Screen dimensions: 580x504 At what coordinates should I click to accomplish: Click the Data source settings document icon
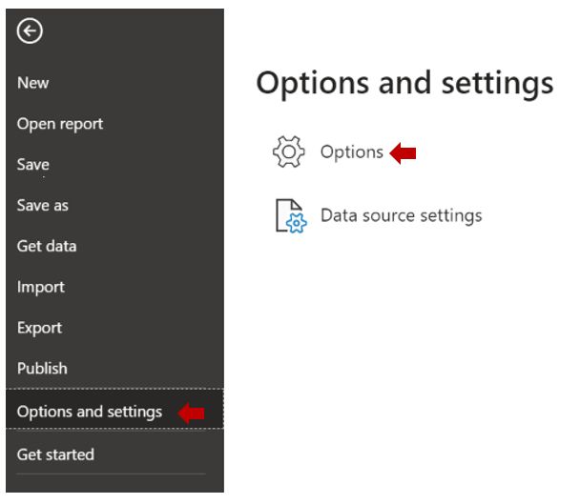(x=291, y=216)
